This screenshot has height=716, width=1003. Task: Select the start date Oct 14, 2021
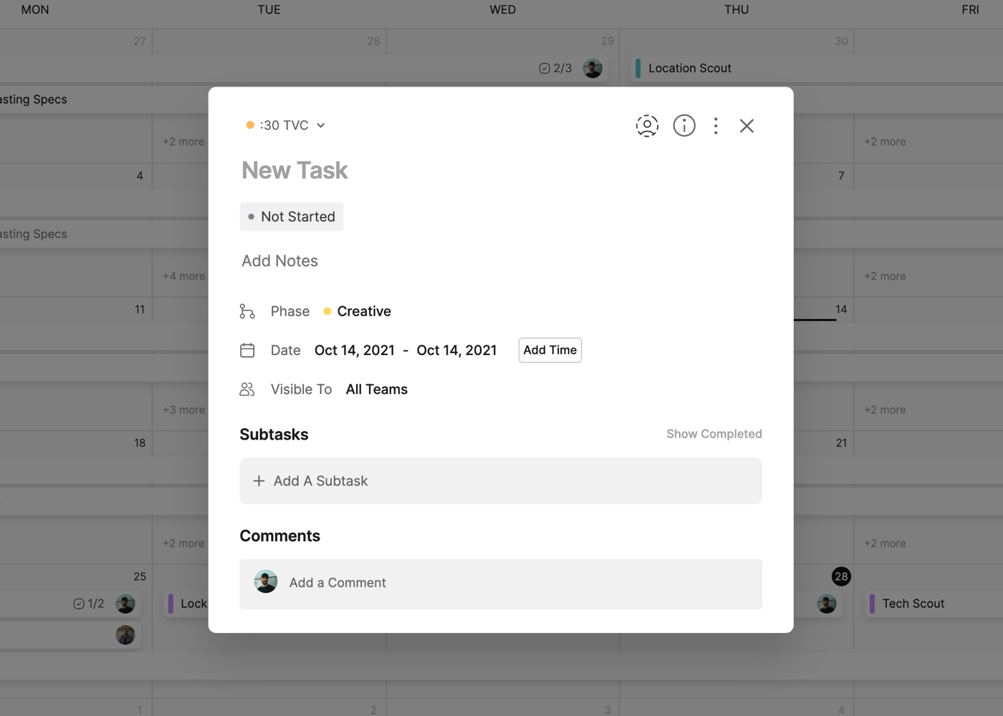[x=355, y=350]
